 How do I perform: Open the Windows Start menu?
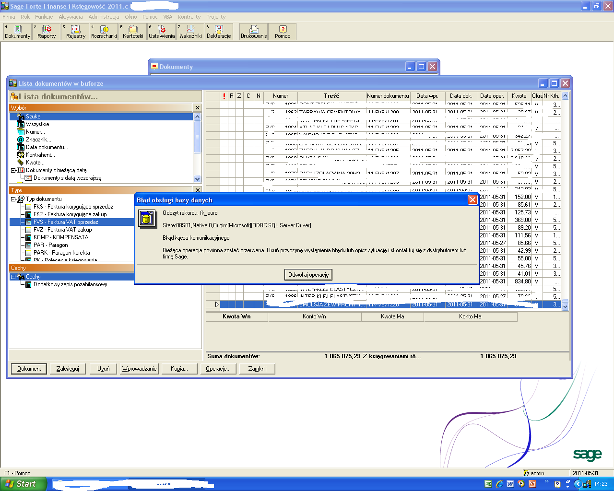23,484
